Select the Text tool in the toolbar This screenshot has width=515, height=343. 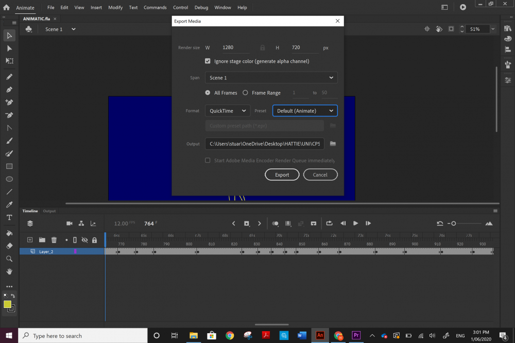tap(9, 217)
